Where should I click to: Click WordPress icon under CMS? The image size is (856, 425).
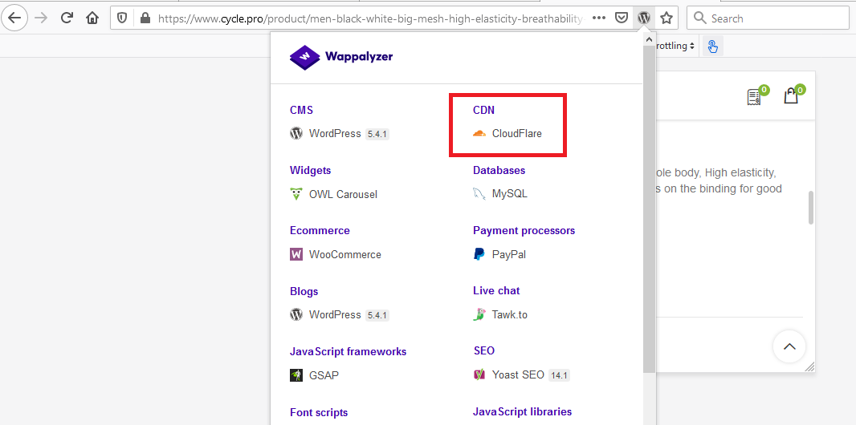coord(296,133)
